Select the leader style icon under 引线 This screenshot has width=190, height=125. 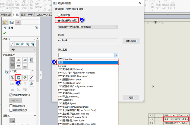point(12,120)
